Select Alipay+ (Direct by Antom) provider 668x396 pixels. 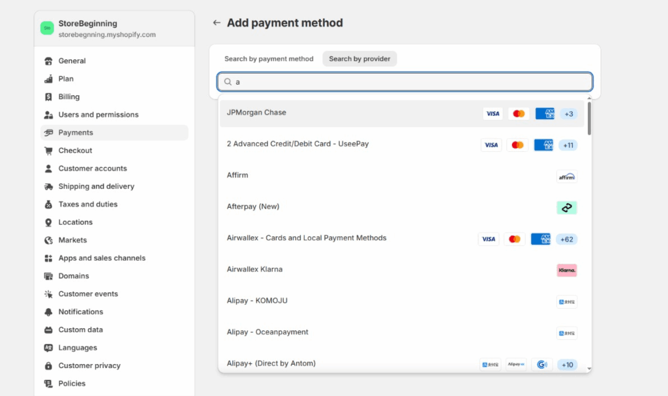tap(271, 363)
